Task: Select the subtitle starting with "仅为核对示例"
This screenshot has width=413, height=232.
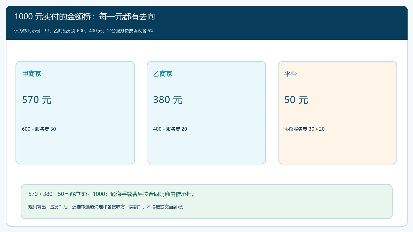Action: click(84, 31)
